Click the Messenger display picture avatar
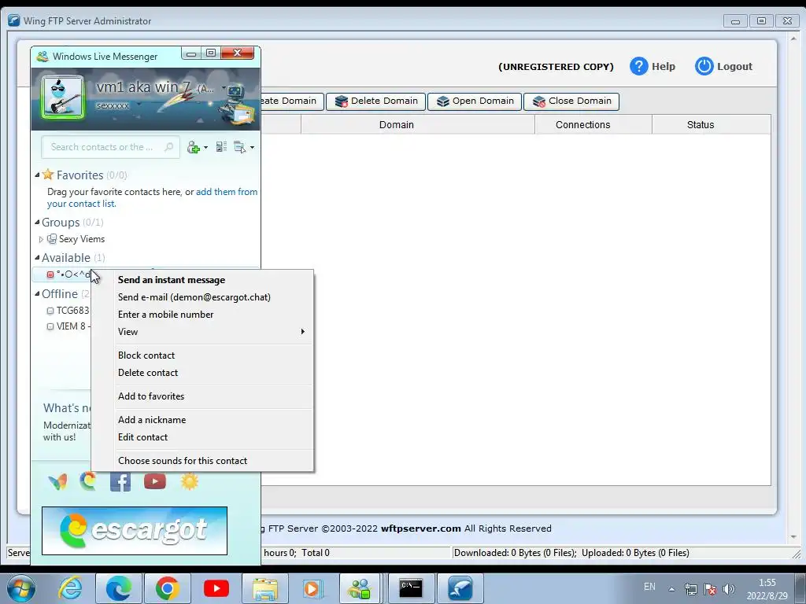806x604 pixels. (x=63, y=97)
